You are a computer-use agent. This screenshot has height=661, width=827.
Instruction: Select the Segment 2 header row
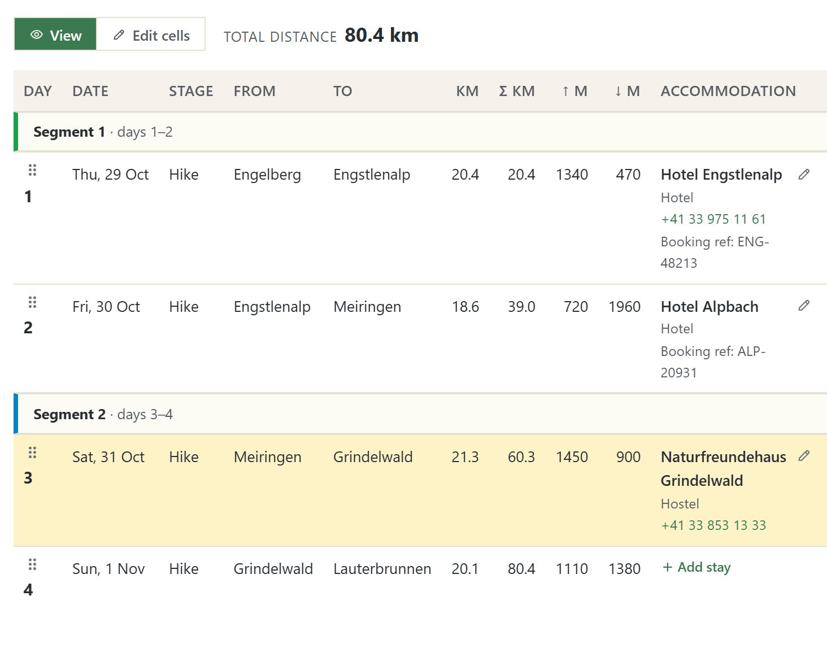point(420,415)
